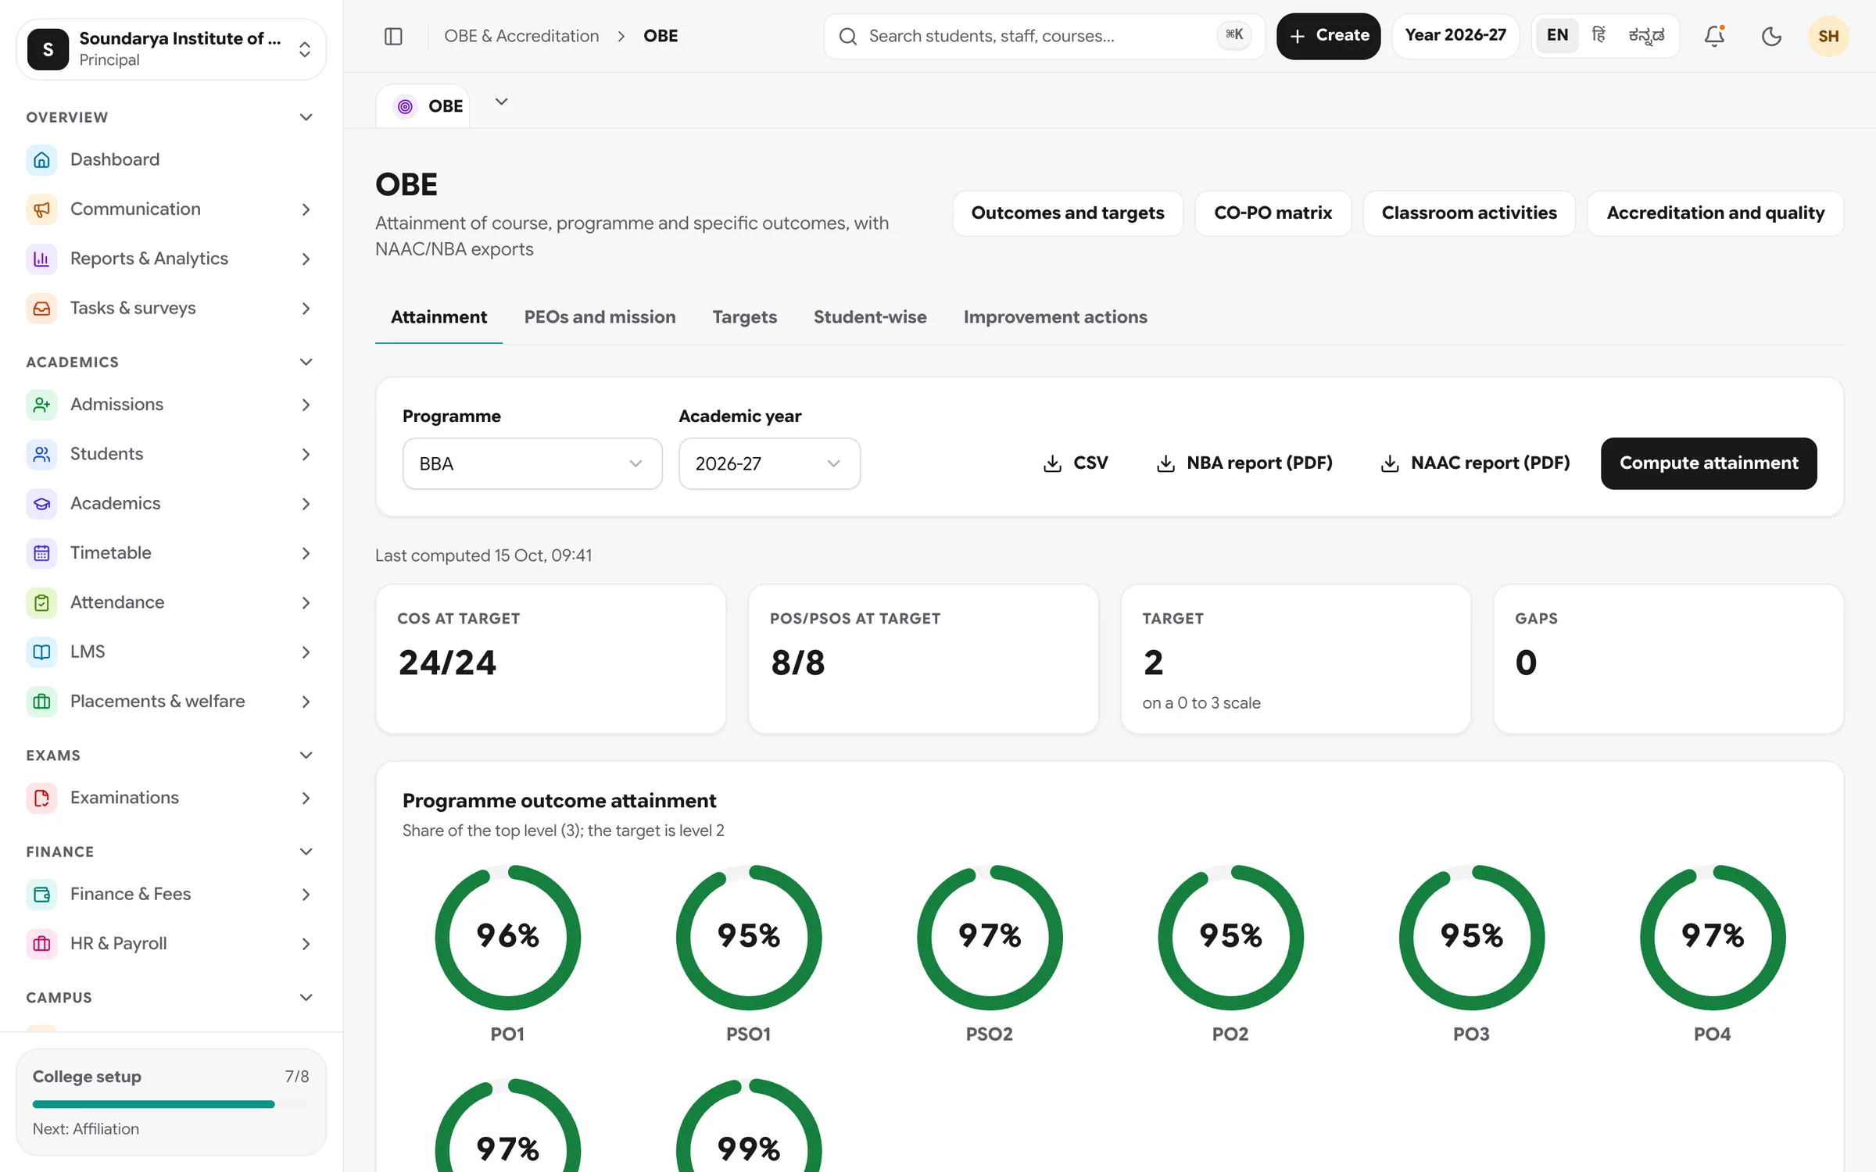
Task: Click the Tasks & surveys inbox icon
Action: coord(41,308)
